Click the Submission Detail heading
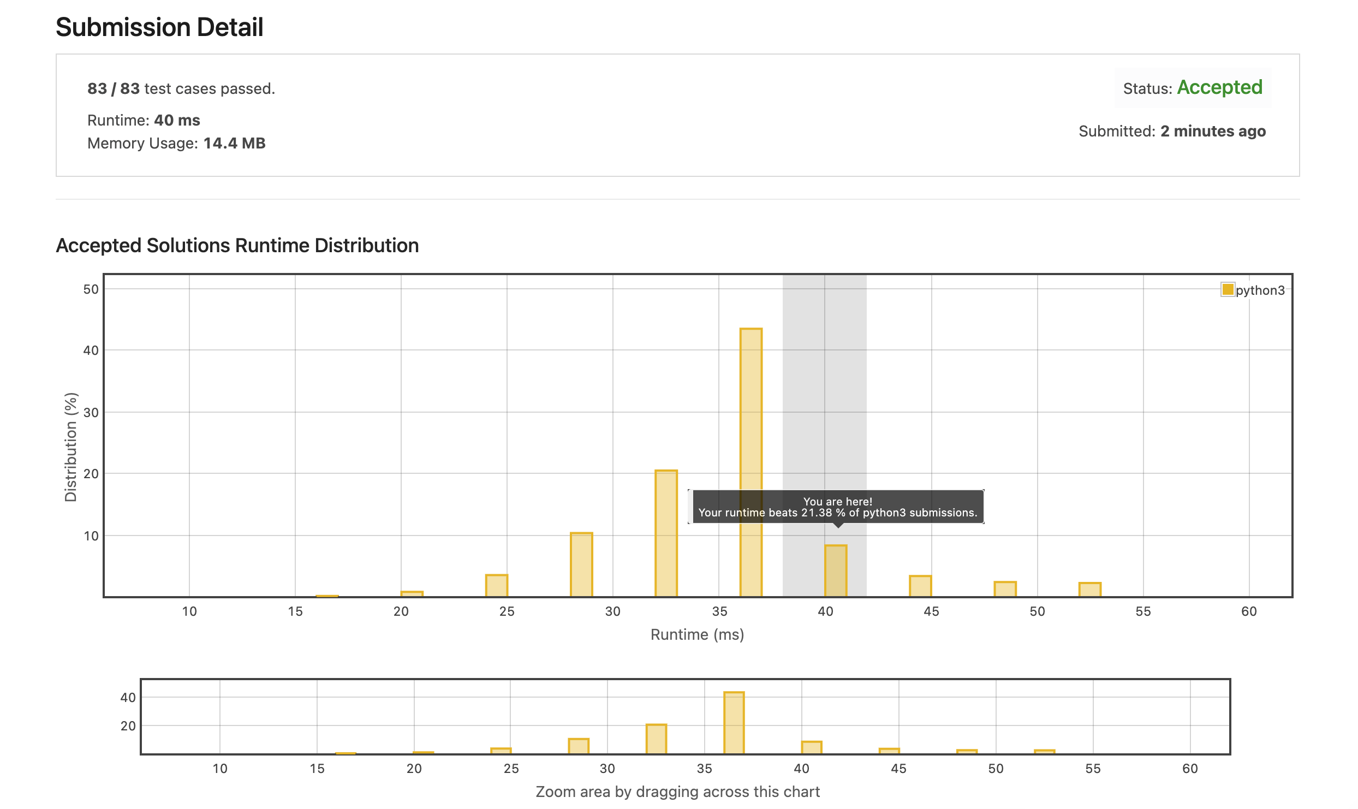The image size is (1358, 809). tap(159, 27)
